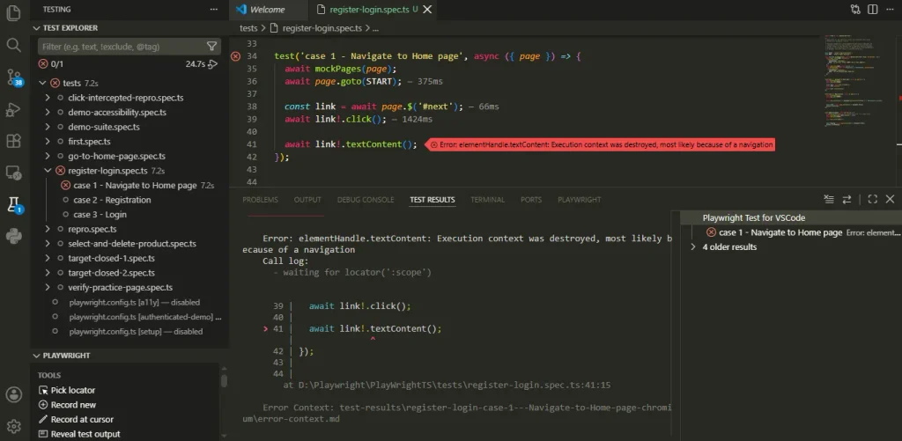Open the Testing panel more actions menu
The image size is (902, 441).
(214, 9)
